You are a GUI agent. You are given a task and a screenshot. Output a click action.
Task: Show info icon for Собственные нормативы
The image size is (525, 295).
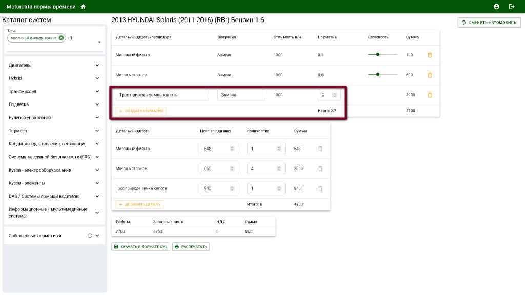click(90, 236)
